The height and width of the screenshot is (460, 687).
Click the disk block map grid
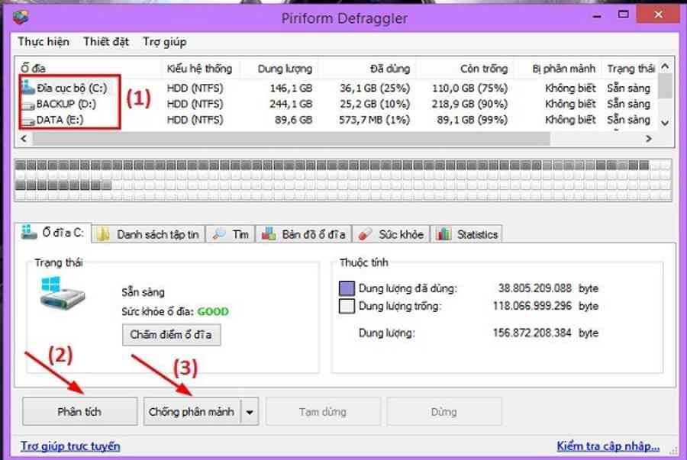[x=343, y=180]
